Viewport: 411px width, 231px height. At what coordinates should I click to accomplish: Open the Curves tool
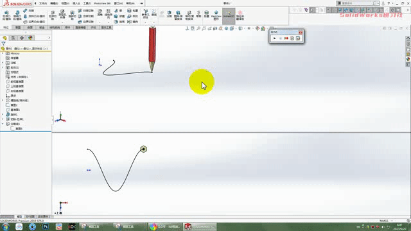tap(154, 13)
